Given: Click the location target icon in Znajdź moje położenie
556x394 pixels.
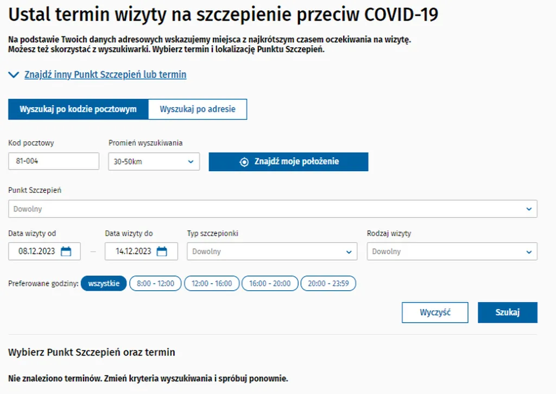Looking at the screenshot, I should coord(244,162).
